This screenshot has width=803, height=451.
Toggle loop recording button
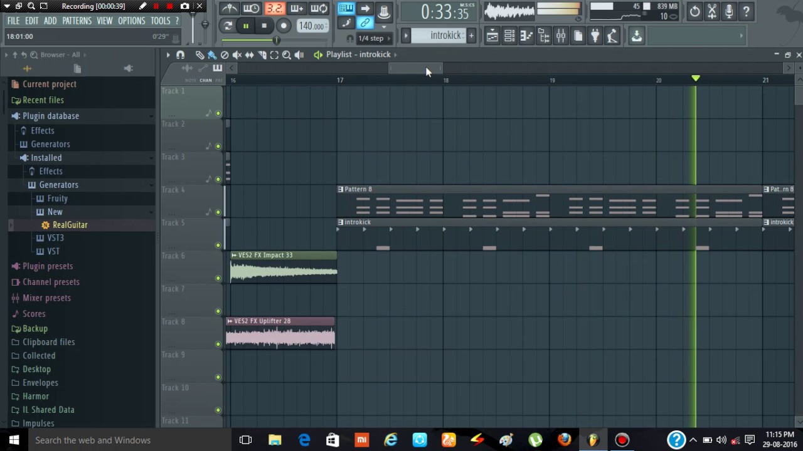[x=319, y=8]
